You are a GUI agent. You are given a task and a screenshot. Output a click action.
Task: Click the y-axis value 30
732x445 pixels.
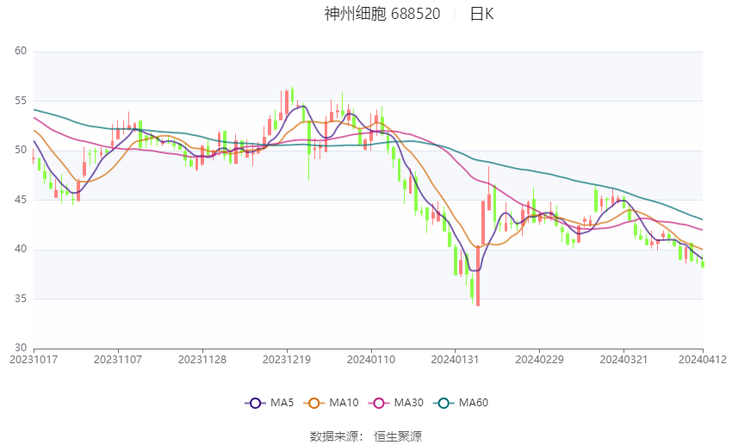click(21, 348)
